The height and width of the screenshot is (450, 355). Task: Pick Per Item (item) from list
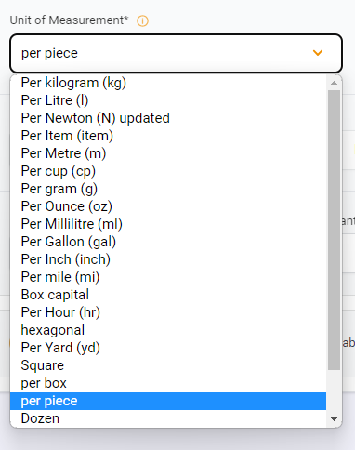168,136
